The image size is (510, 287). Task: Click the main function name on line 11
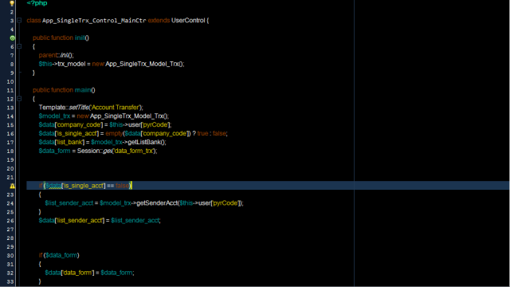pyautogui.click(x=83, y=90)
